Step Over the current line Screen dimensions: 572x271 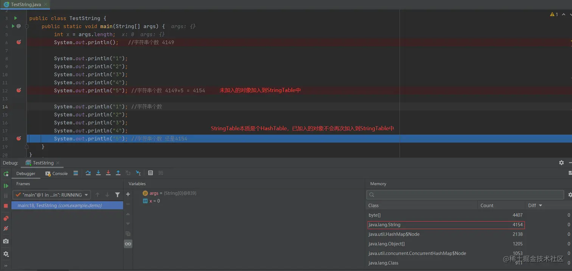click(x=88, y=173)
